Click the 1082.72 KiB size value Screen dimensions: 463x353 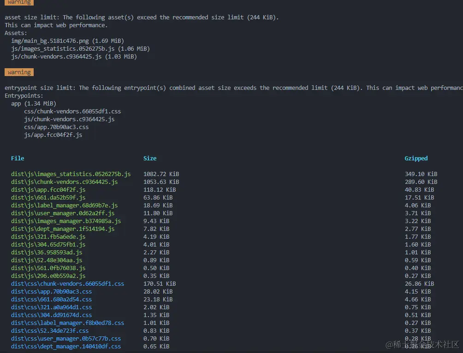(161, 174)
